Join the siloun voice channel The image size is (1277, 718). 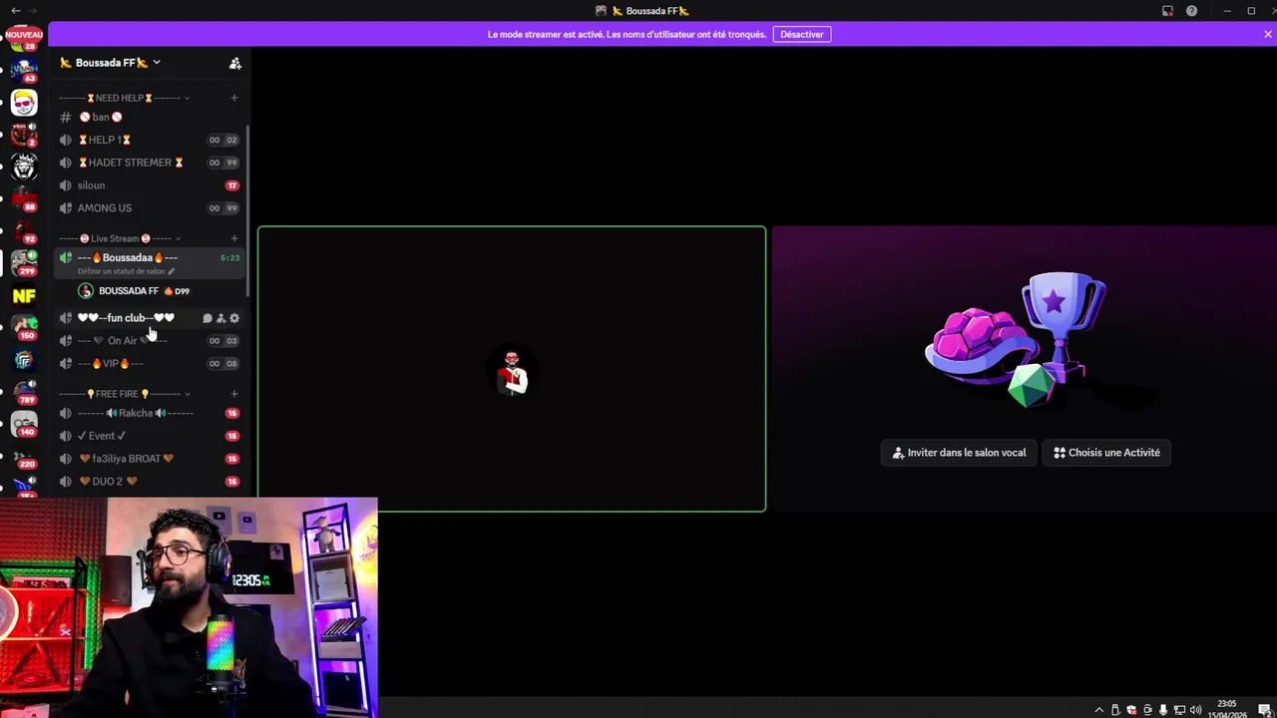(150, 185)
